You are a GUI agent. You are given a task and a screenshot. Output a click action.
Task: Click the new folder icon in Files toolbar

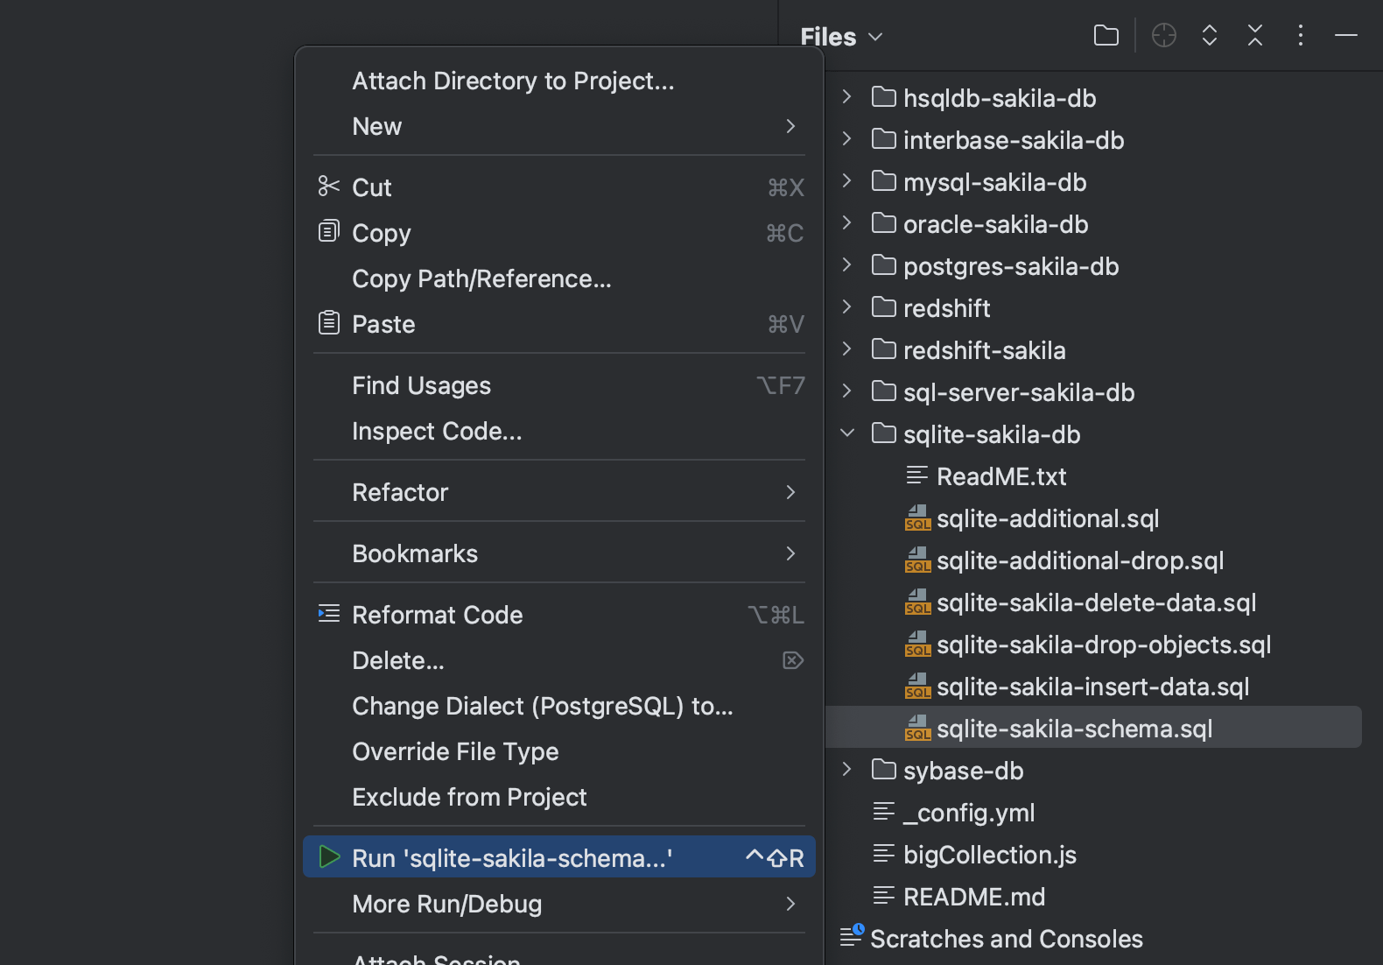pos(1106,36)
